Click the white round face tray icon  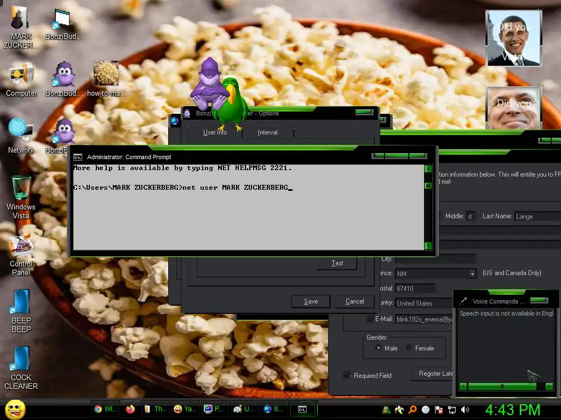[425, 410]
